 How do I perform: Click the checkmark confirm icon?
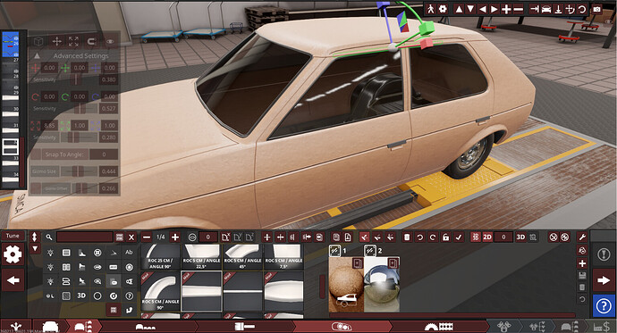459,237
